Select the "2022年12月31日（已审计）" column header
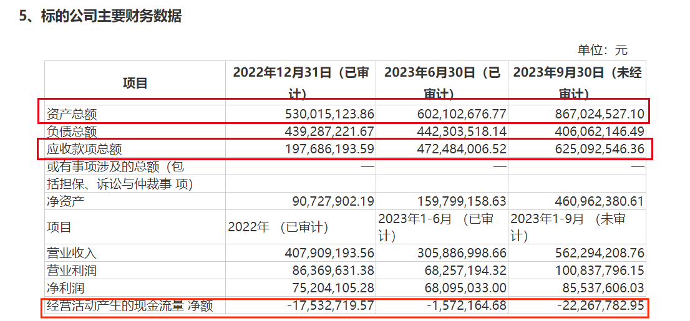This screenshot has width=690, height=321. point(301,82)
